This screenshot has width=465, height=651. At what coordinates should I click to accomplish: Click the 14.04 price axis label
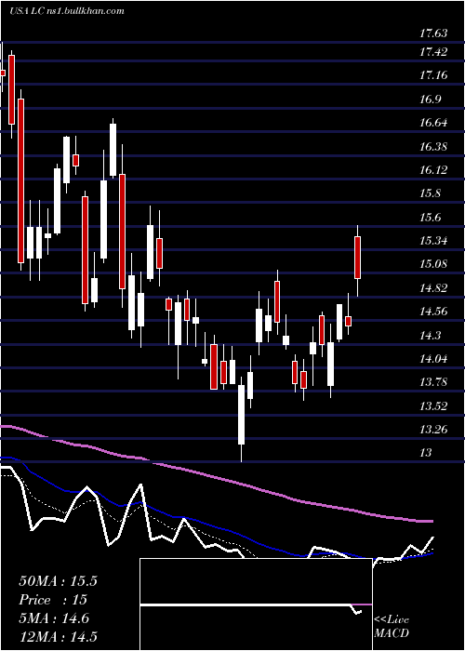(x=433, y=358)
